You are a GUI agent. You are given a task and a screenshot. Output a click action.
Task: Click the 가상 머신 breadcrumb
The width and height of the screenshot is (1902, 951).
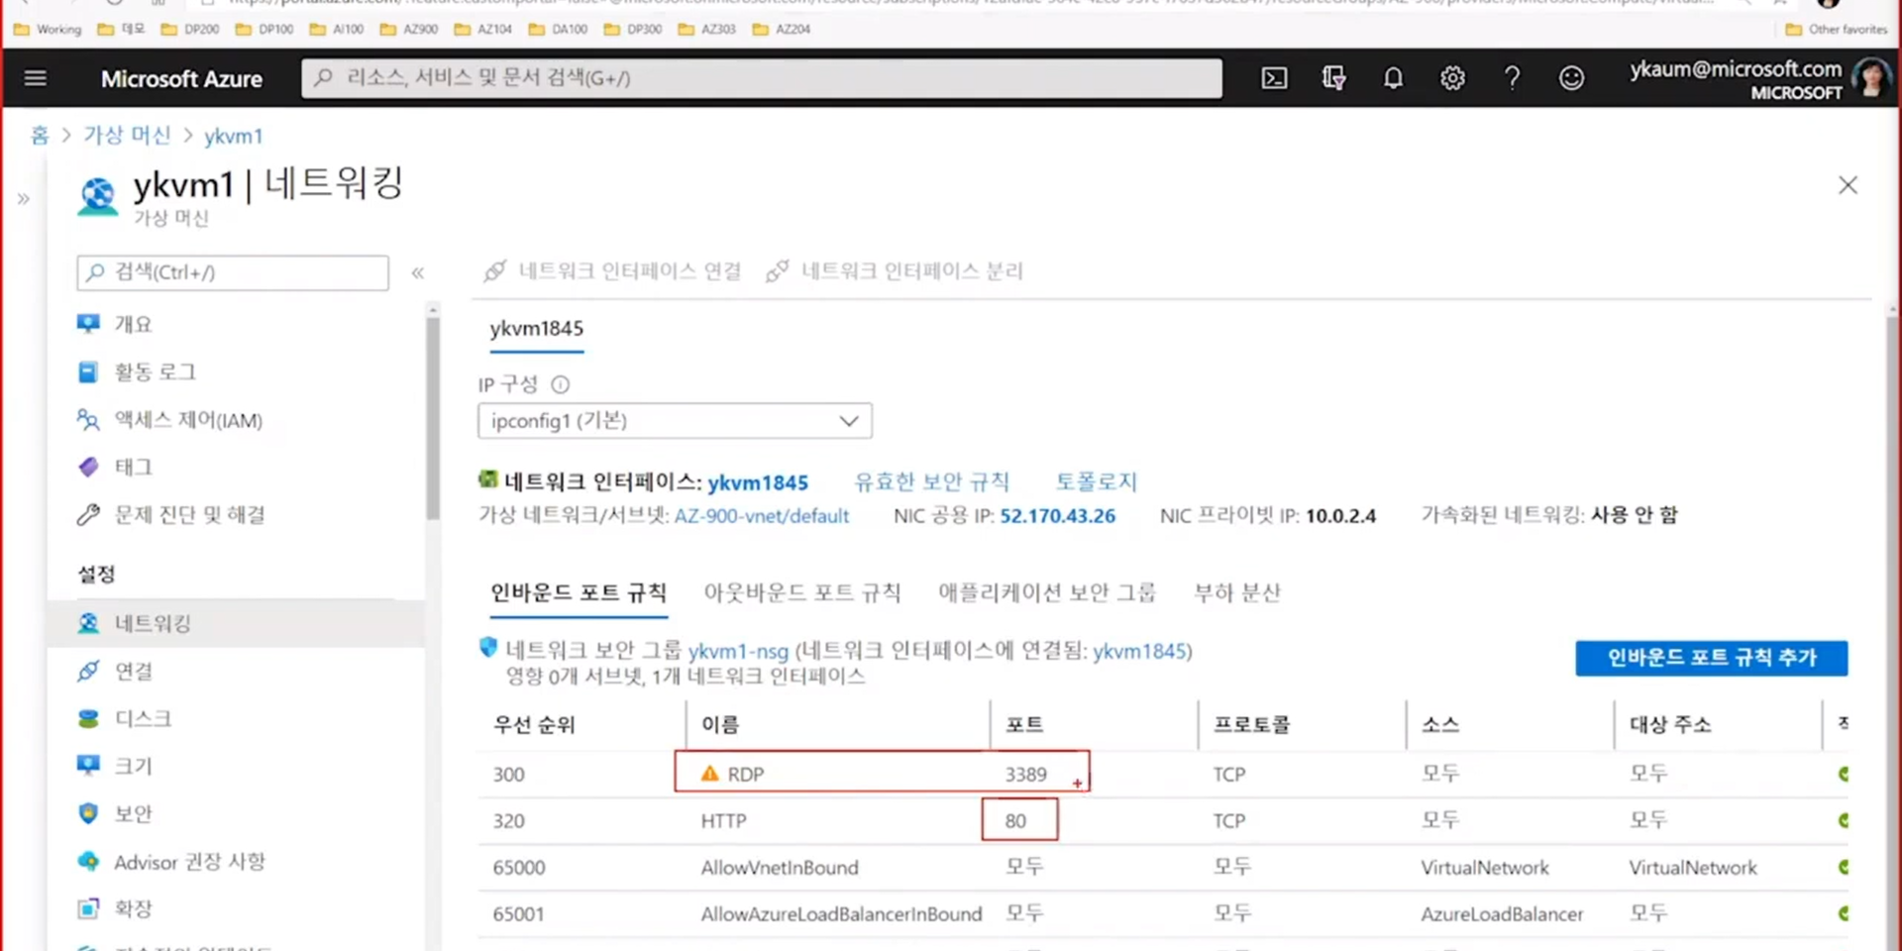click(127, 136)
